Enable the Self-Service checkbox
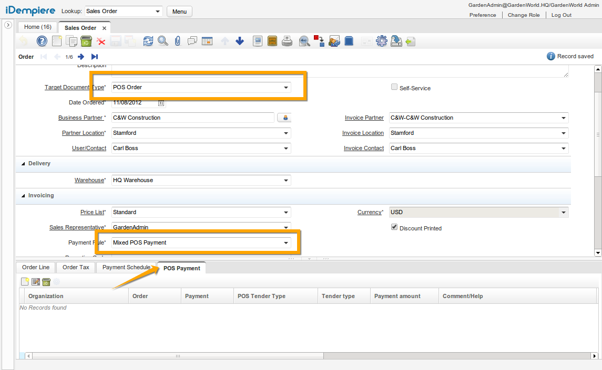The height and width of the screenshot is (370, 602). pos(394,87)
